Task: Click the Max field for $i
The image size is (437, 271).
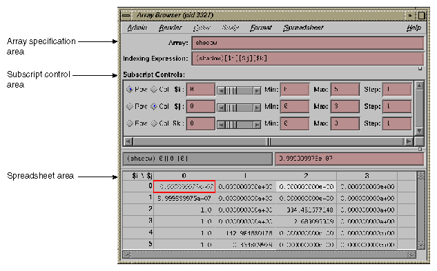Action: pos(345,90)
